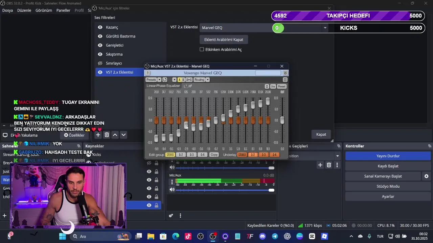Click the Kapat button in filters dialog
433x243 pixels.
coord(321,134)
